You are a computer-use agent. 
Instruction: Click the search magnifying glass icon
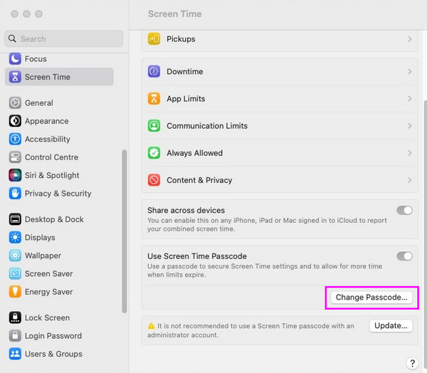click(12, 38)
